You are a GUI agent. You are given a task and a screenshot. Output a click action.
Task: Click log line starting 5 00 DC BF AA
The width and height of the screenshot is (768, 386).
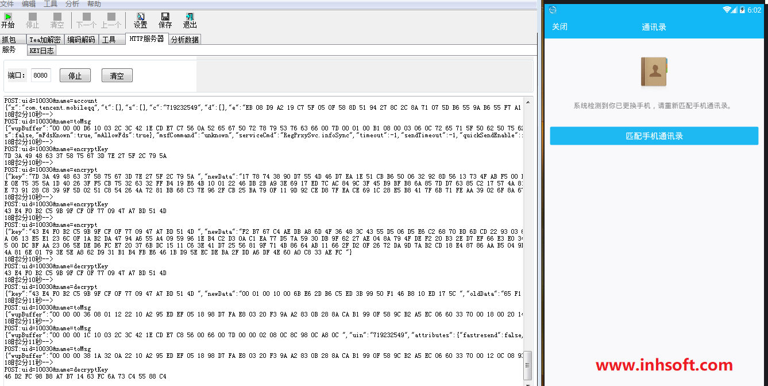point(264,245)
